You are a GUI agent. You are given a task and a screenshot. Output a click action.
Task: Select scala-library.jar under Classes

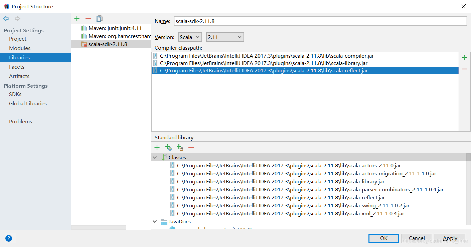coord(281,181)
